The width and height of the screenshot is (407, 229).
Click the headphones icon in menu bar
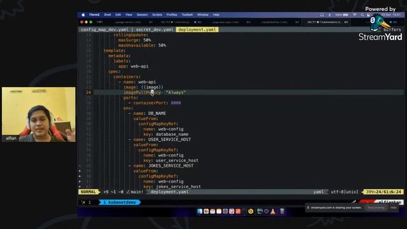tap(322, 15)
